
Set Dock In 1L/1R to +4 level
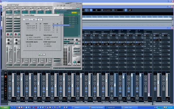pos(37,26)
